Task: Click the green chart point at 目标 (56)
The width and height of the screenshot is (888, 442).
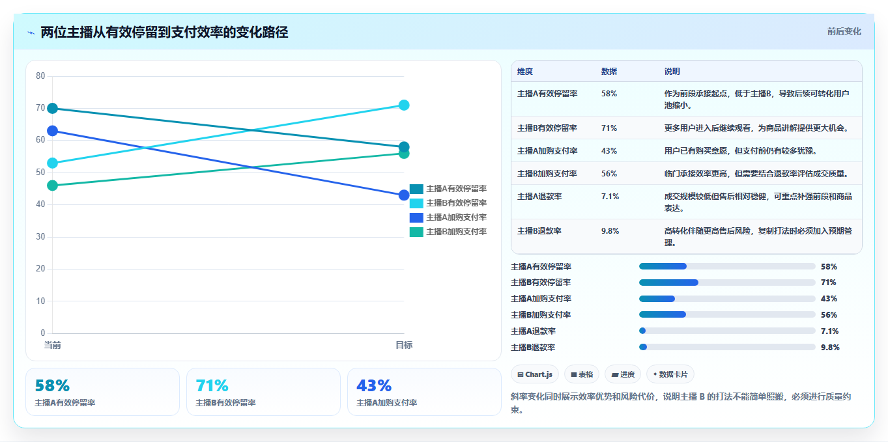Action: click(404, 154)
